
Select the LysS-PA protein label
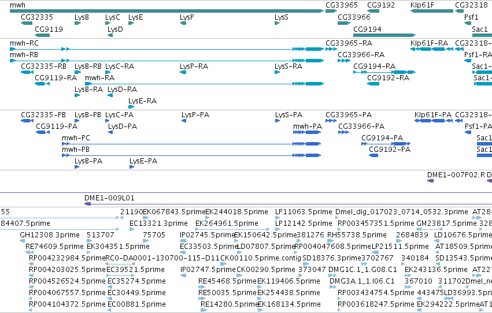288,115
